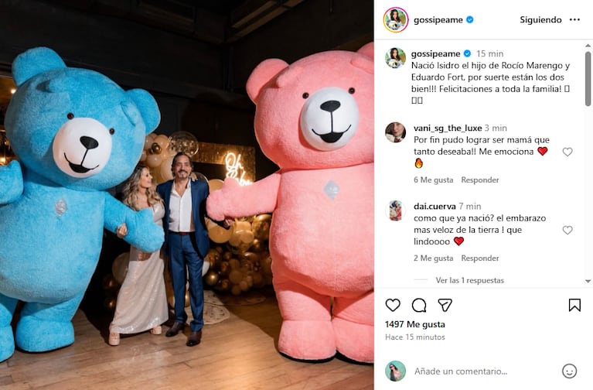Image resolution: width=593 pixels, height=390 pixels.
Task: Open dai.cuerva avatar picture
Action: [395, 210]
